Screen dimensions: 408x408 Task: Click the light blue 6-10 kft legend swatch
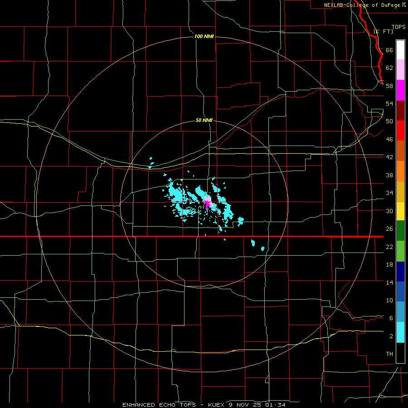400,312
